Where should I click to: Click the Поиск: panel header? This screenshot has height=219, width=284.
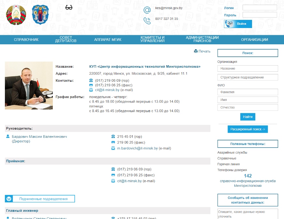click(248, 53)
